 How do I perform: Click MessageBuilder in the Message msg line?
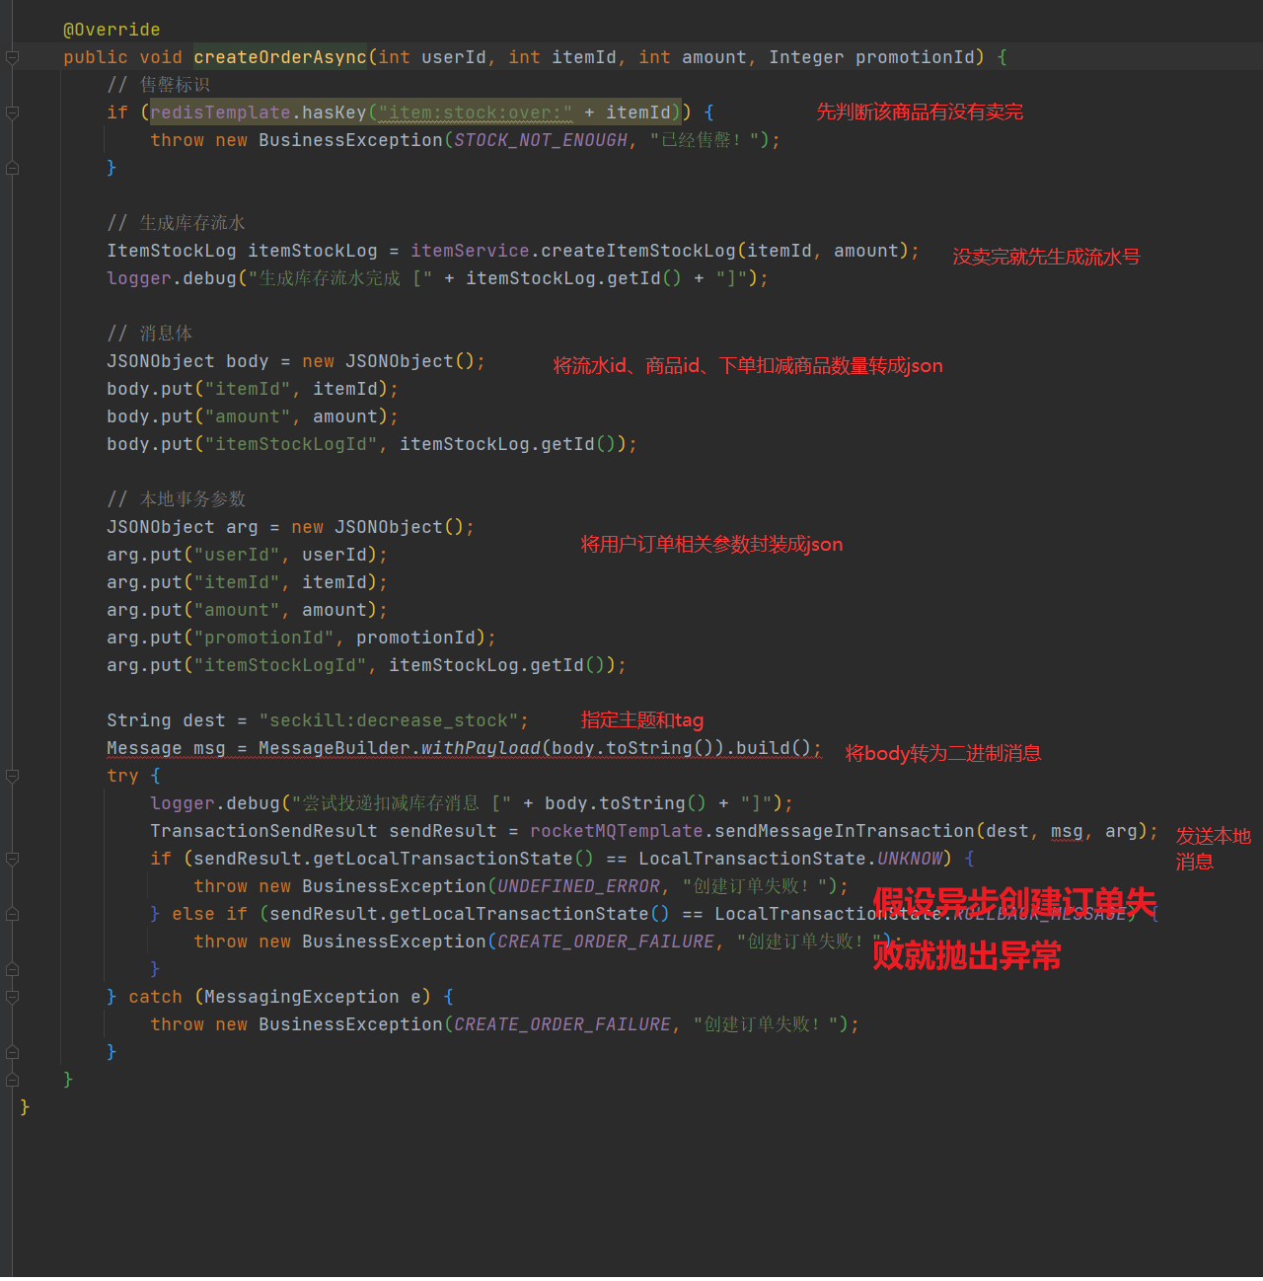point(334,748)
